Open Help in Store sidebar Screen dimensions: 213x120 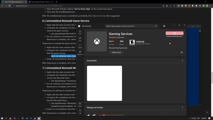pyautogui.click(x=80, y=111)
